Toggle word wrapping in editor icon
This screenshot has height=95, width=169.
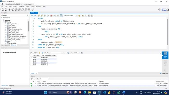pyautogui.click(x=92, y=16)
